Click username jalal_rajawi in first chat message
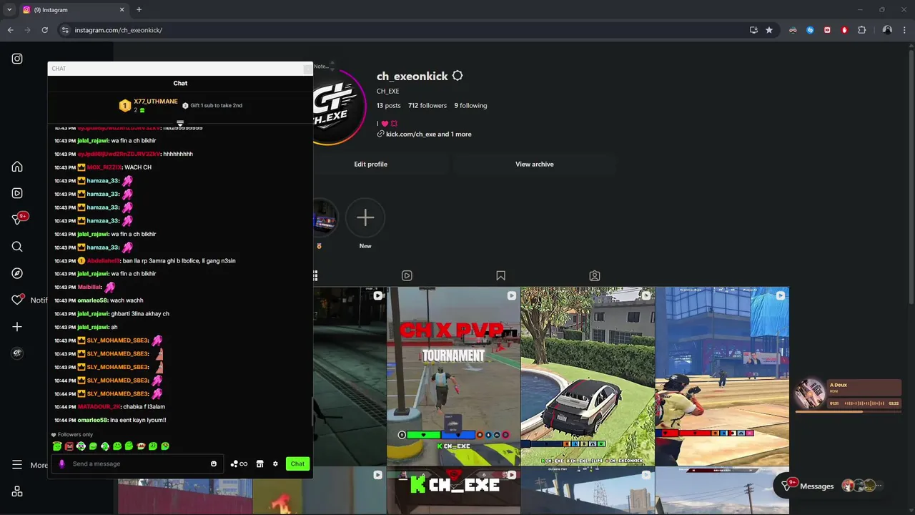Screen dimensions: 915x515 (93, 141)
